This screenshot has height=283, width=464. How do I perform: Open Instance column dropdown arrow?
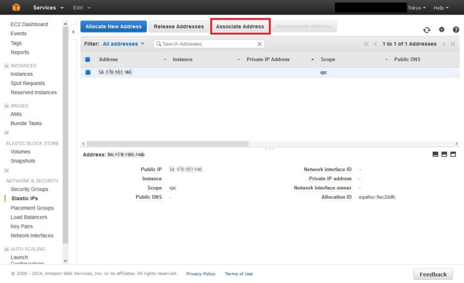click(238, 60)
